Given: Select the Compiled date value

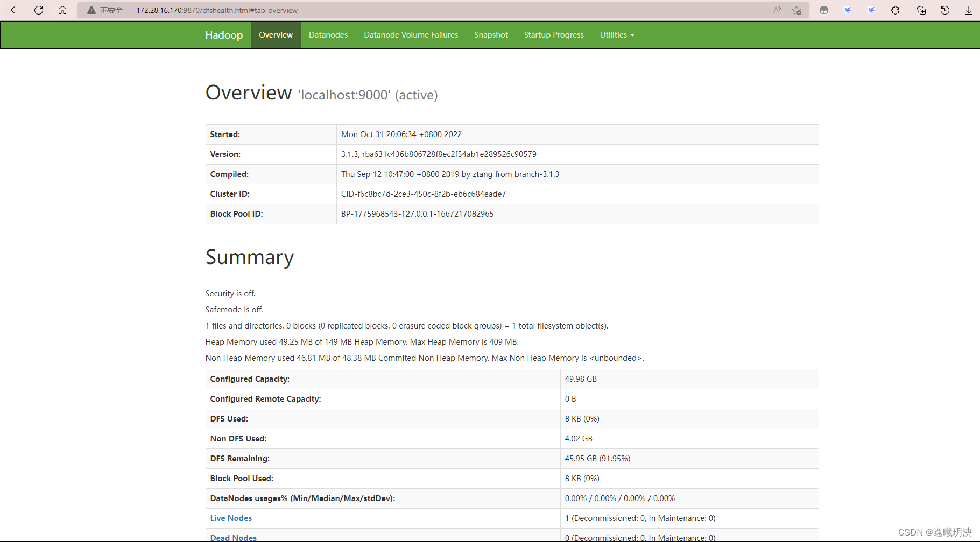Looking at the screenshot, I should coord(450,174).
